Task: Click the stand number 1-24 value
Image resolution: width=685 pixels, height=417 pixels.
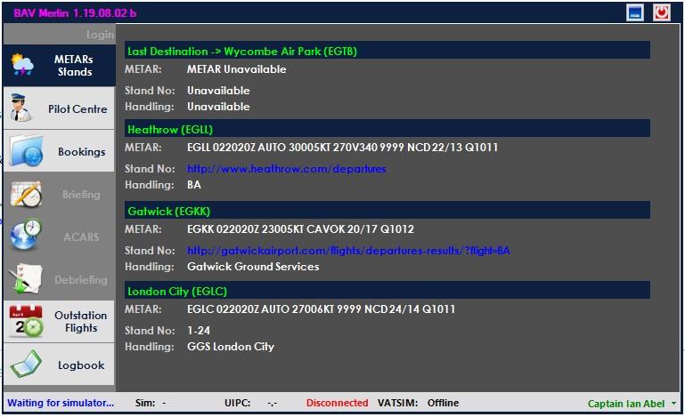Action: tap(199, 330)
